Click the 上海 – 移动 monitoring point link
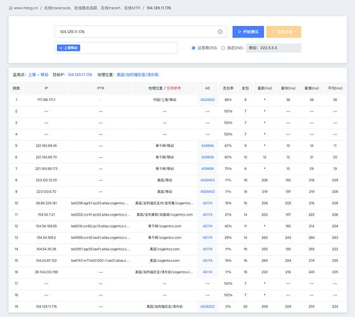Screen dimensions: 355x317 tap(38, 75)
